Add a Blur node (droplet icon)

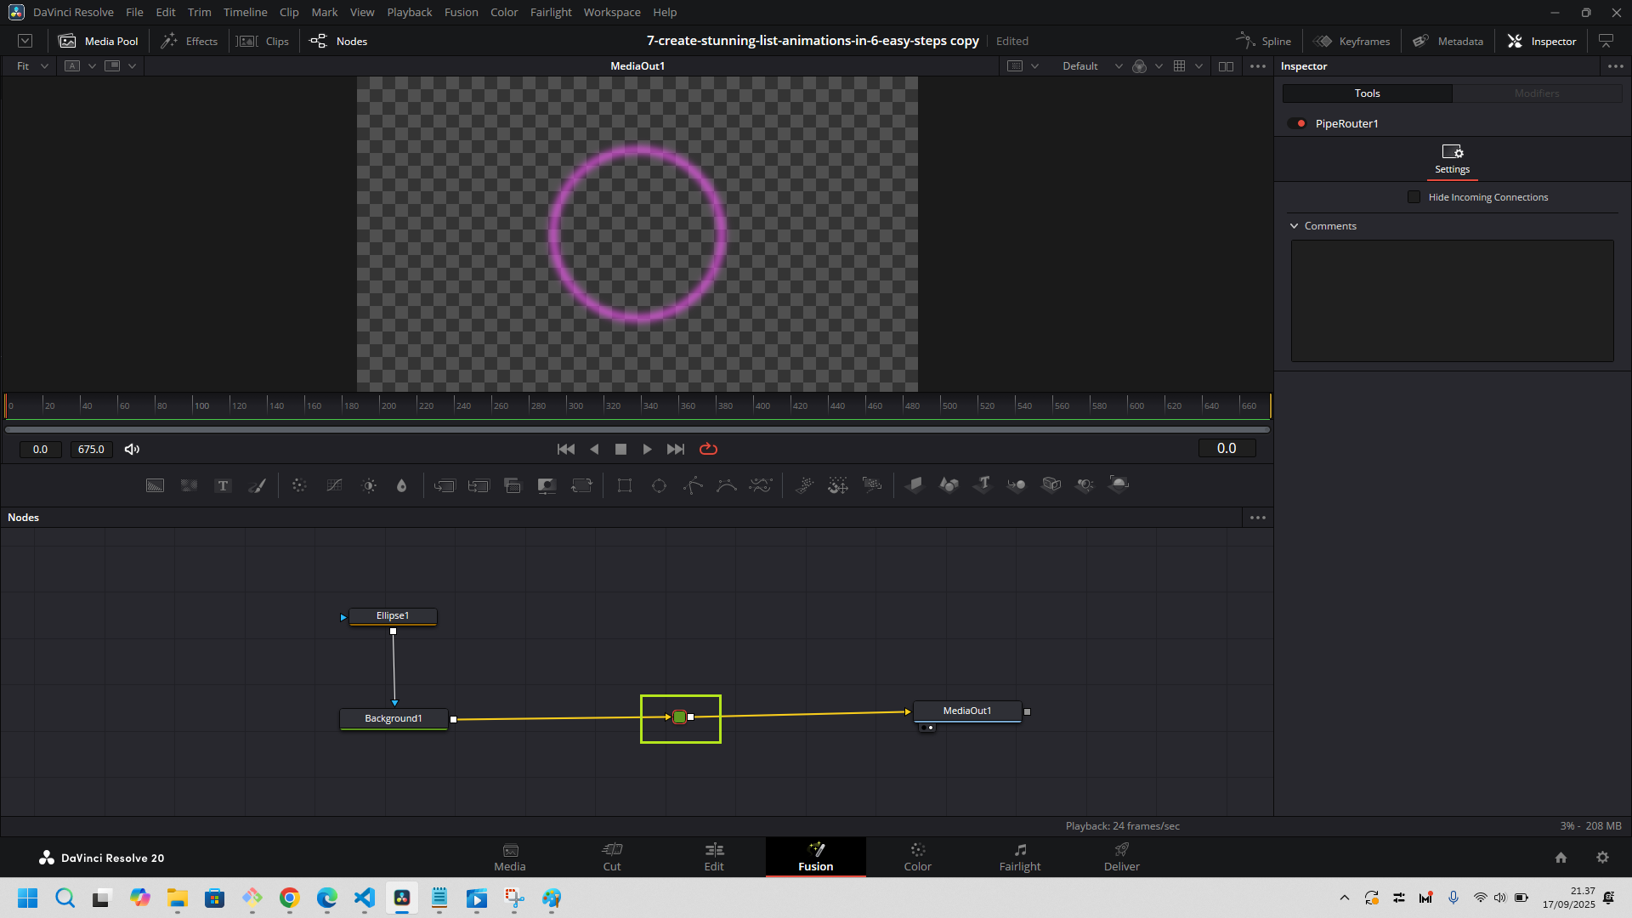[x=402, y=485]
